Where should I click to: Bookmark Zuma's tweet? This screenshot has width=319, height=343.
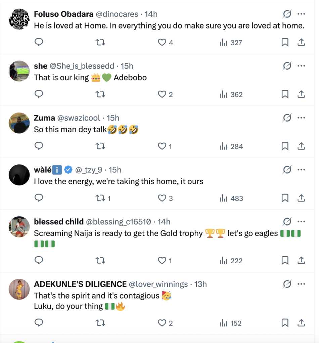(x=285, y=146)
